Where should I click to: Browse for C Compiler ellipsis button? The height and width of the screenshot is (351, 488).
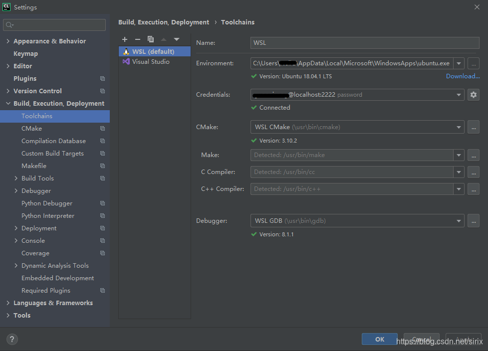pyautogui.click(x=474, y=172)
